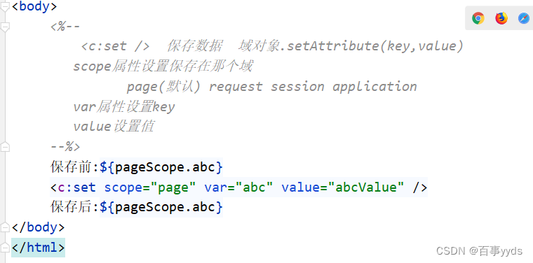Click the var="abc" attribute value
The height and width of the screenshot is (263, 533).
click(x=254, y=187)
